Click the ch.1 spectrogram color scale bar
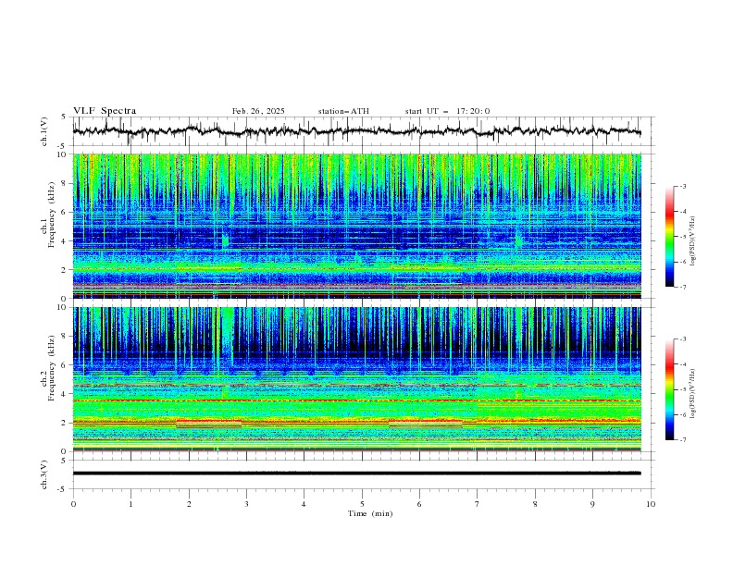The height and width of the screenshot is (566, 733). tap(669, 237)
